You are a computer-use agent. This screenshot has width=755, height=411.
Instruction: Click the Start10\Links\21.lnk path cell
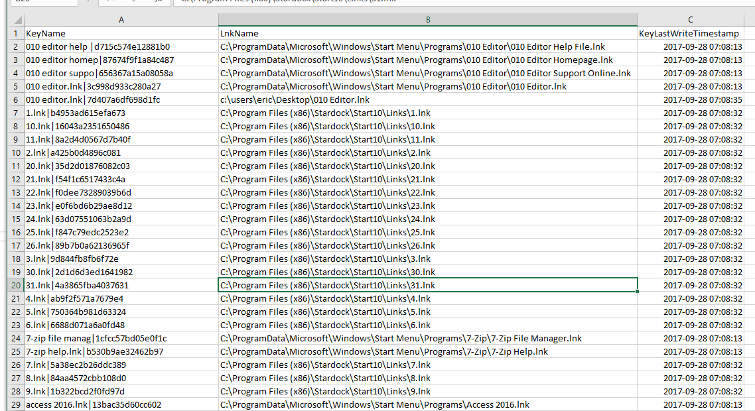pyautogui.click(x=427, y=179)
